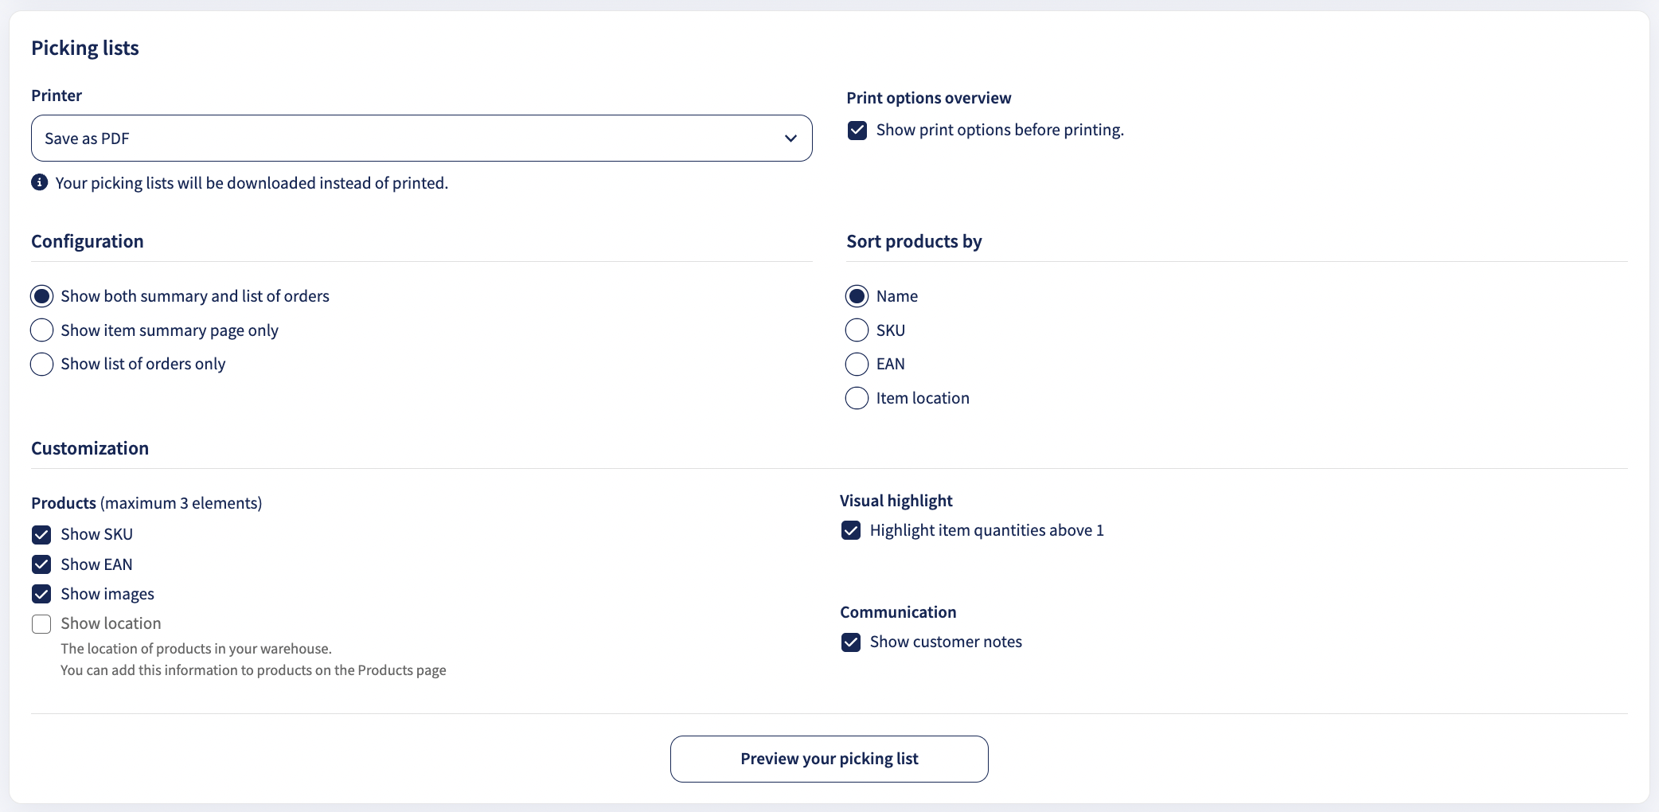The height and width of the screenshot is (812, 1659).
Task: Sort products by SKU
Action: [x=857, y=330]
